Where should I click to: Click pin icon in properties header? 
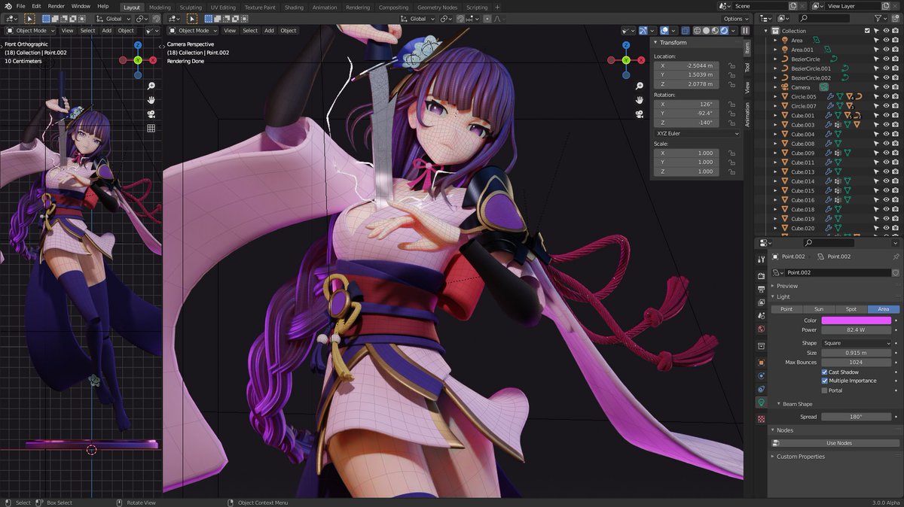tap(896, 257)
